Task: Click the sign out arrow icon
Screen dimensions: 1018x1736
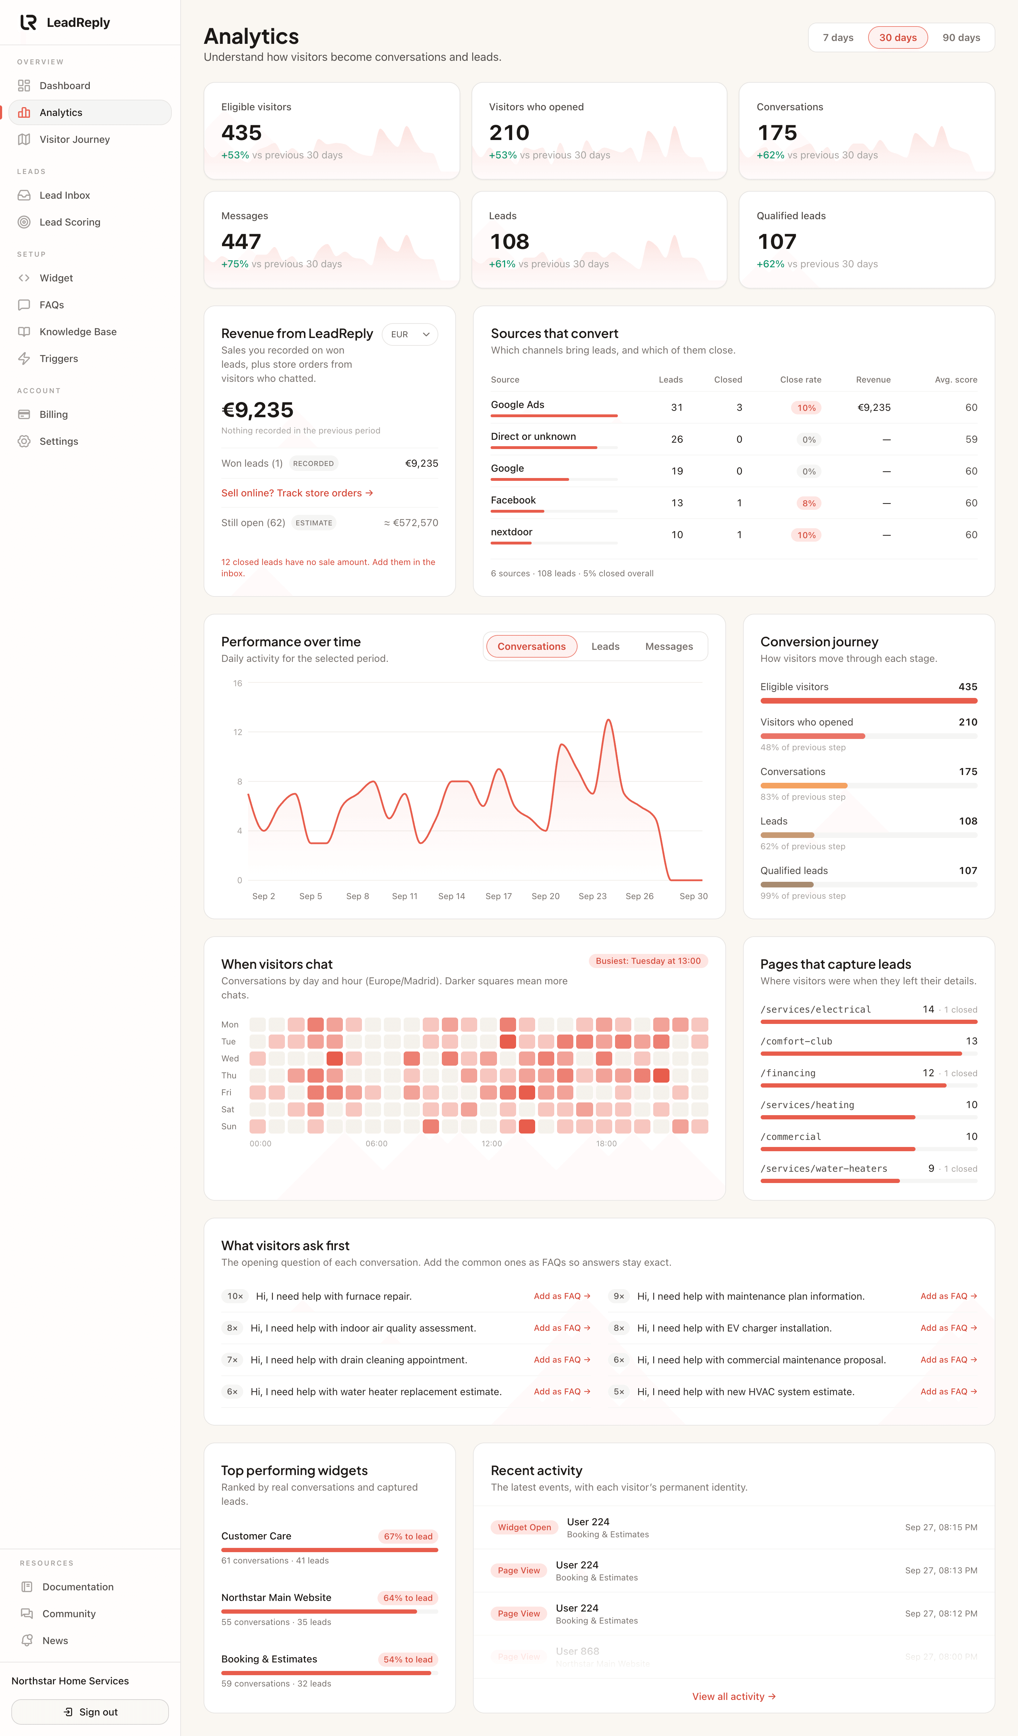Action: click(x=68, y=1712)
